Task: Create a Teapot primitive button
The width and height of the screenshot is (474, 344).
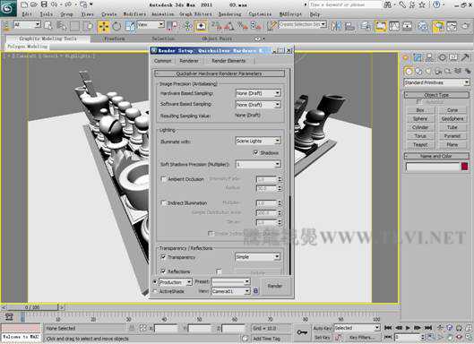Action: [420, 144]
